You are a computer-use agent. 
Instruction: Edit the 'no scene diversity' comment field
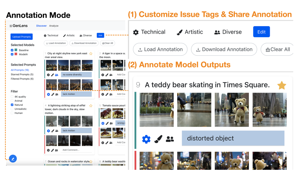pos(76,75)
